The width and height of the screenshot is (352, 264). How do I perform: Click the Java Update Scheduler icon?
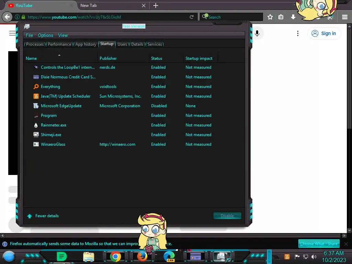36,96
